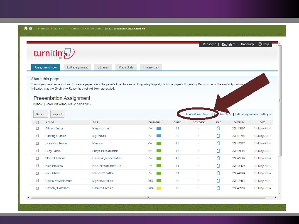
Task: Tick checkbox for Jean-Paul Ringo row
Action: point(37,143)
